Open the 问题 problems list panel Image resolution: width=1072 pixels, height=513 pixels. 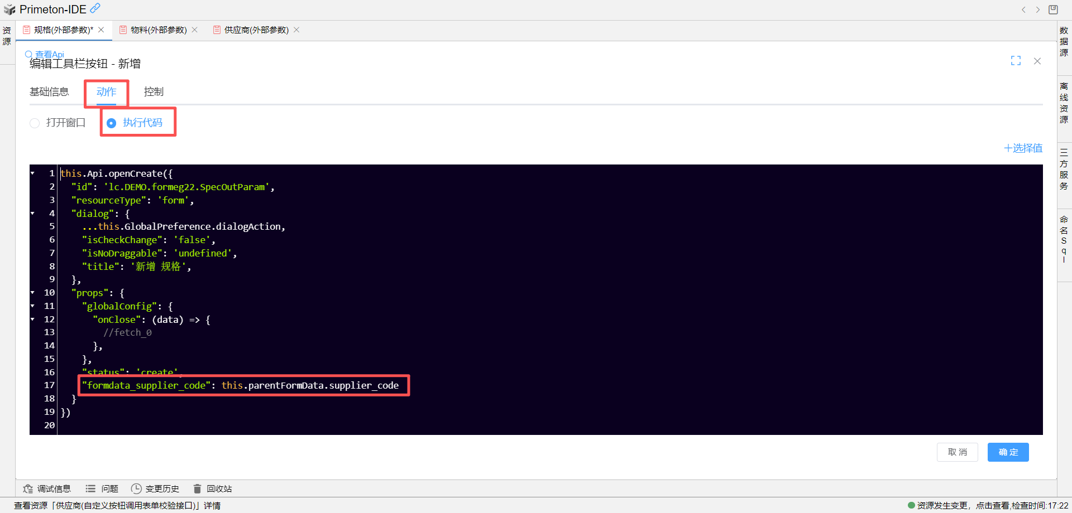pos(102,488)
